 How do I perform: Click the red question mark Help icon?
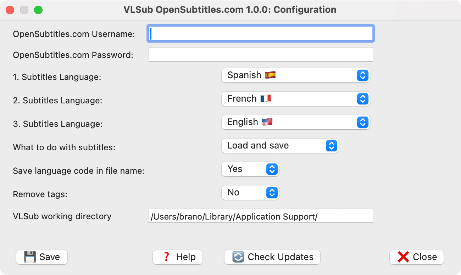166,257
